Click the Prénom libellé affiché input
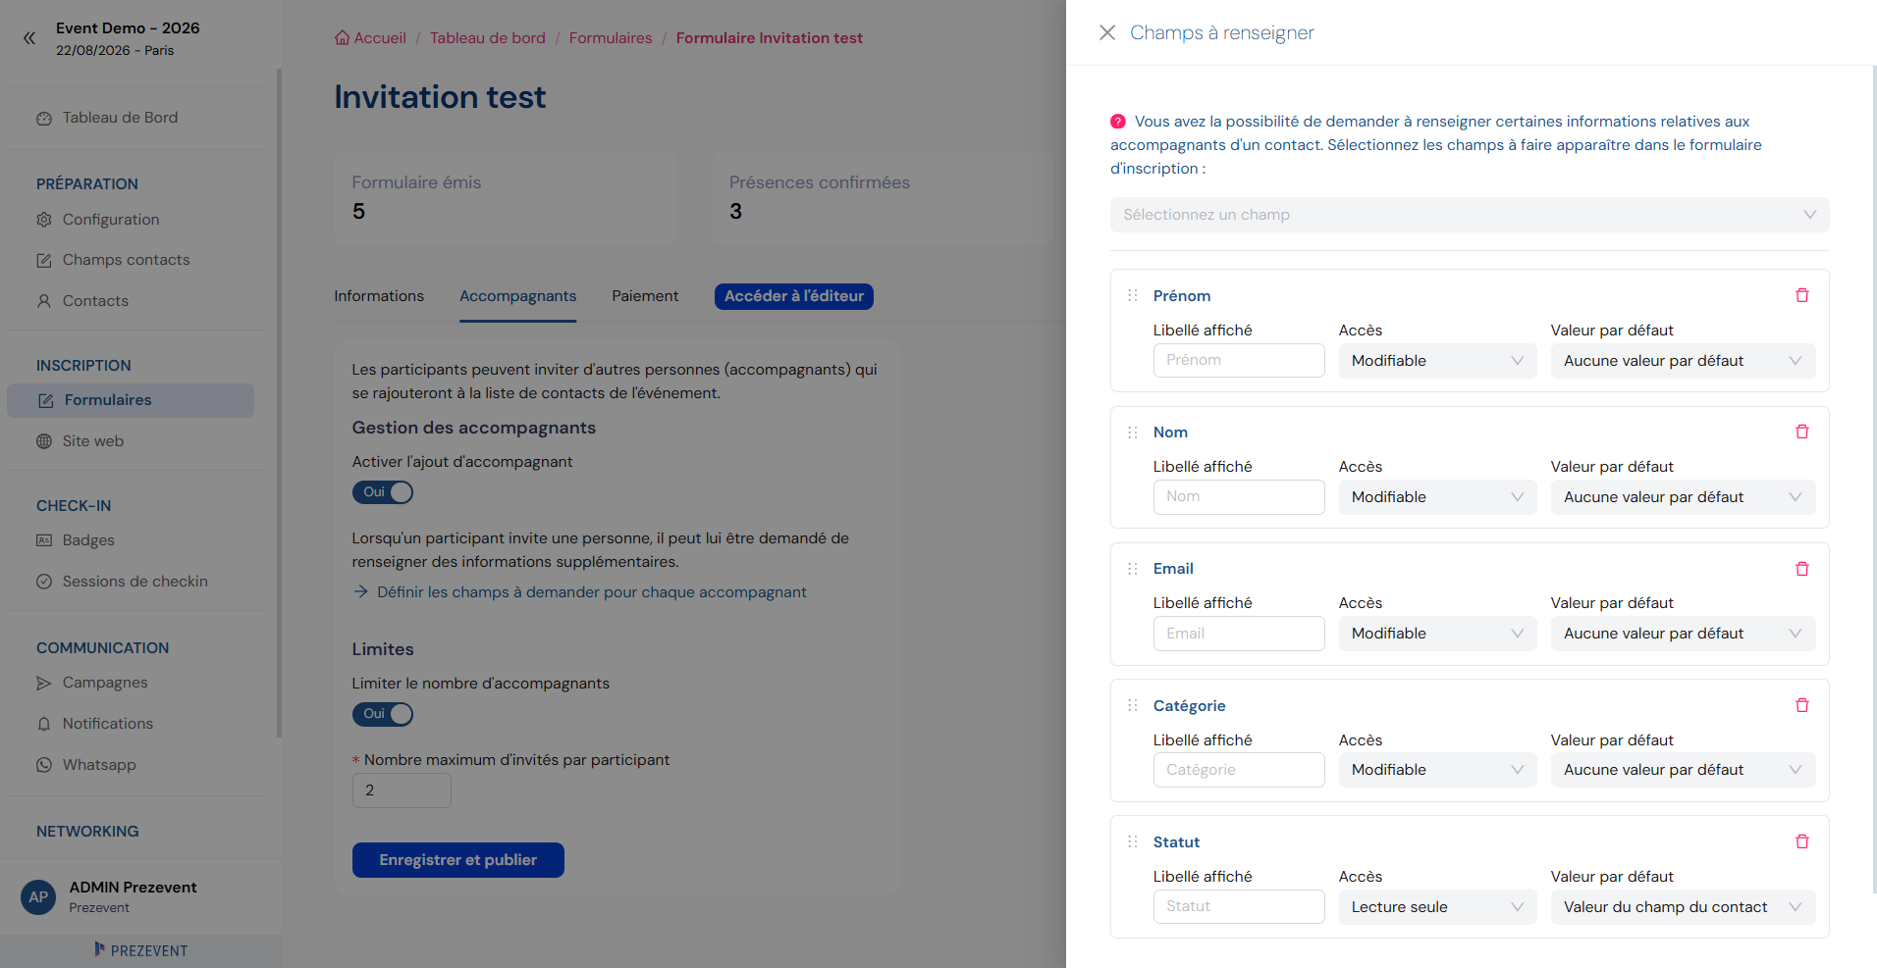 (1239, 360)
